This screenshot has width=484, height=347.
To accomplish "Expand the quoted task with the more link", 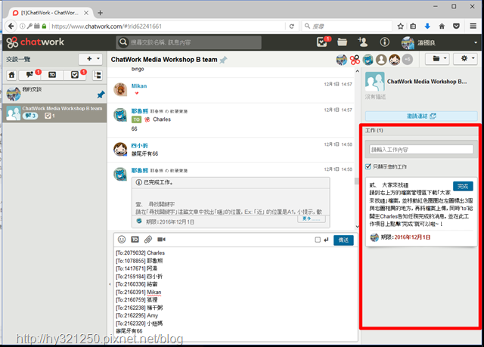I will click(311, 218).
